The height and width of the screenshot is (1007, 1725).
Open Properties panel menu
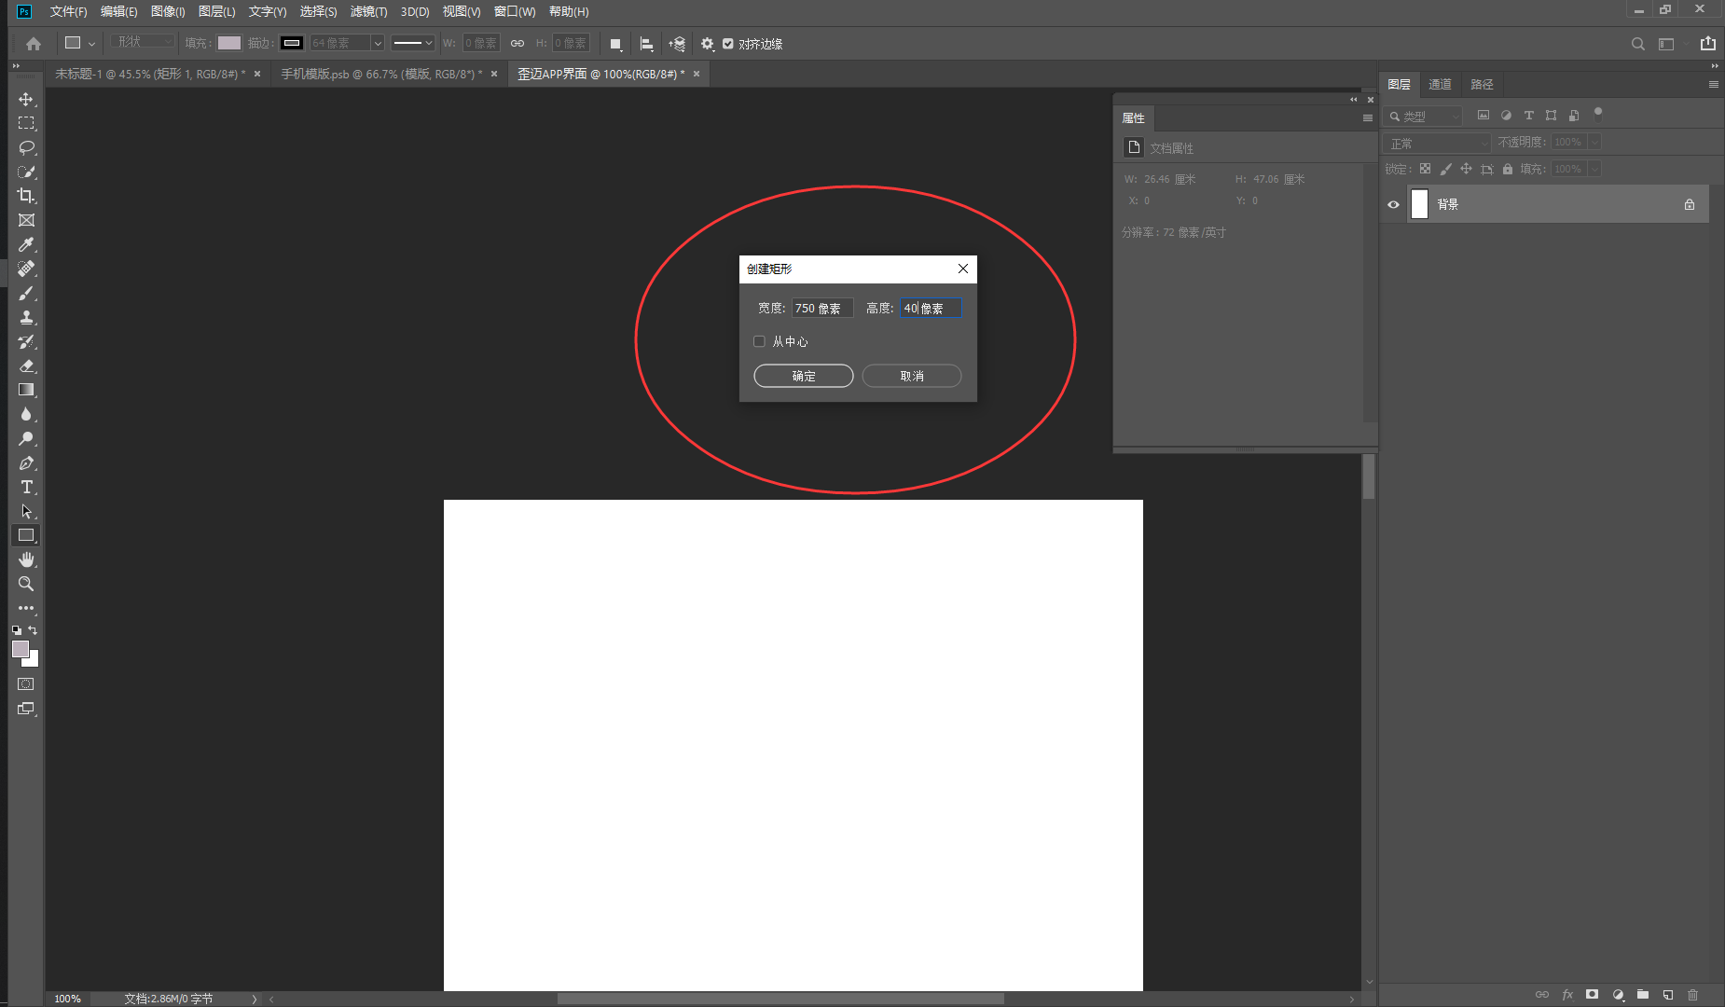click(x=1367, y=118)
